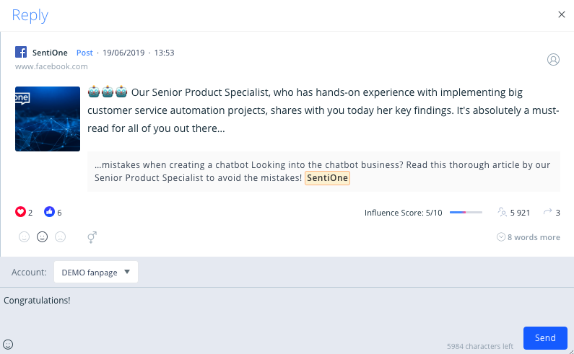Set sentiment to neutral face
The image size is (574, 354).
tap(42, 236)
